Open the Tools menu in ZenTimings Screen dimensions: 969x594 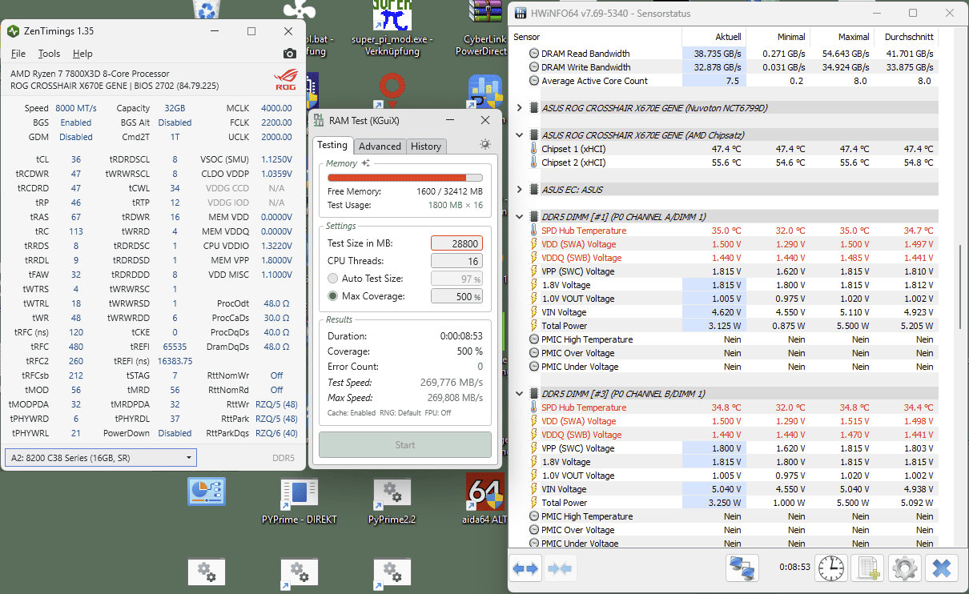pos(49,54)
